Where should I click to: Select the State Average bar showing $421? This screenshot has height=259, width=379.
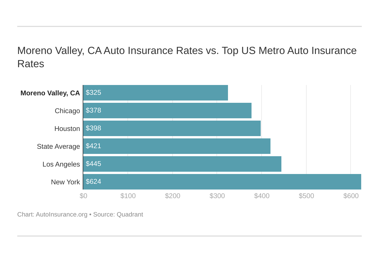tap(177, 146)
